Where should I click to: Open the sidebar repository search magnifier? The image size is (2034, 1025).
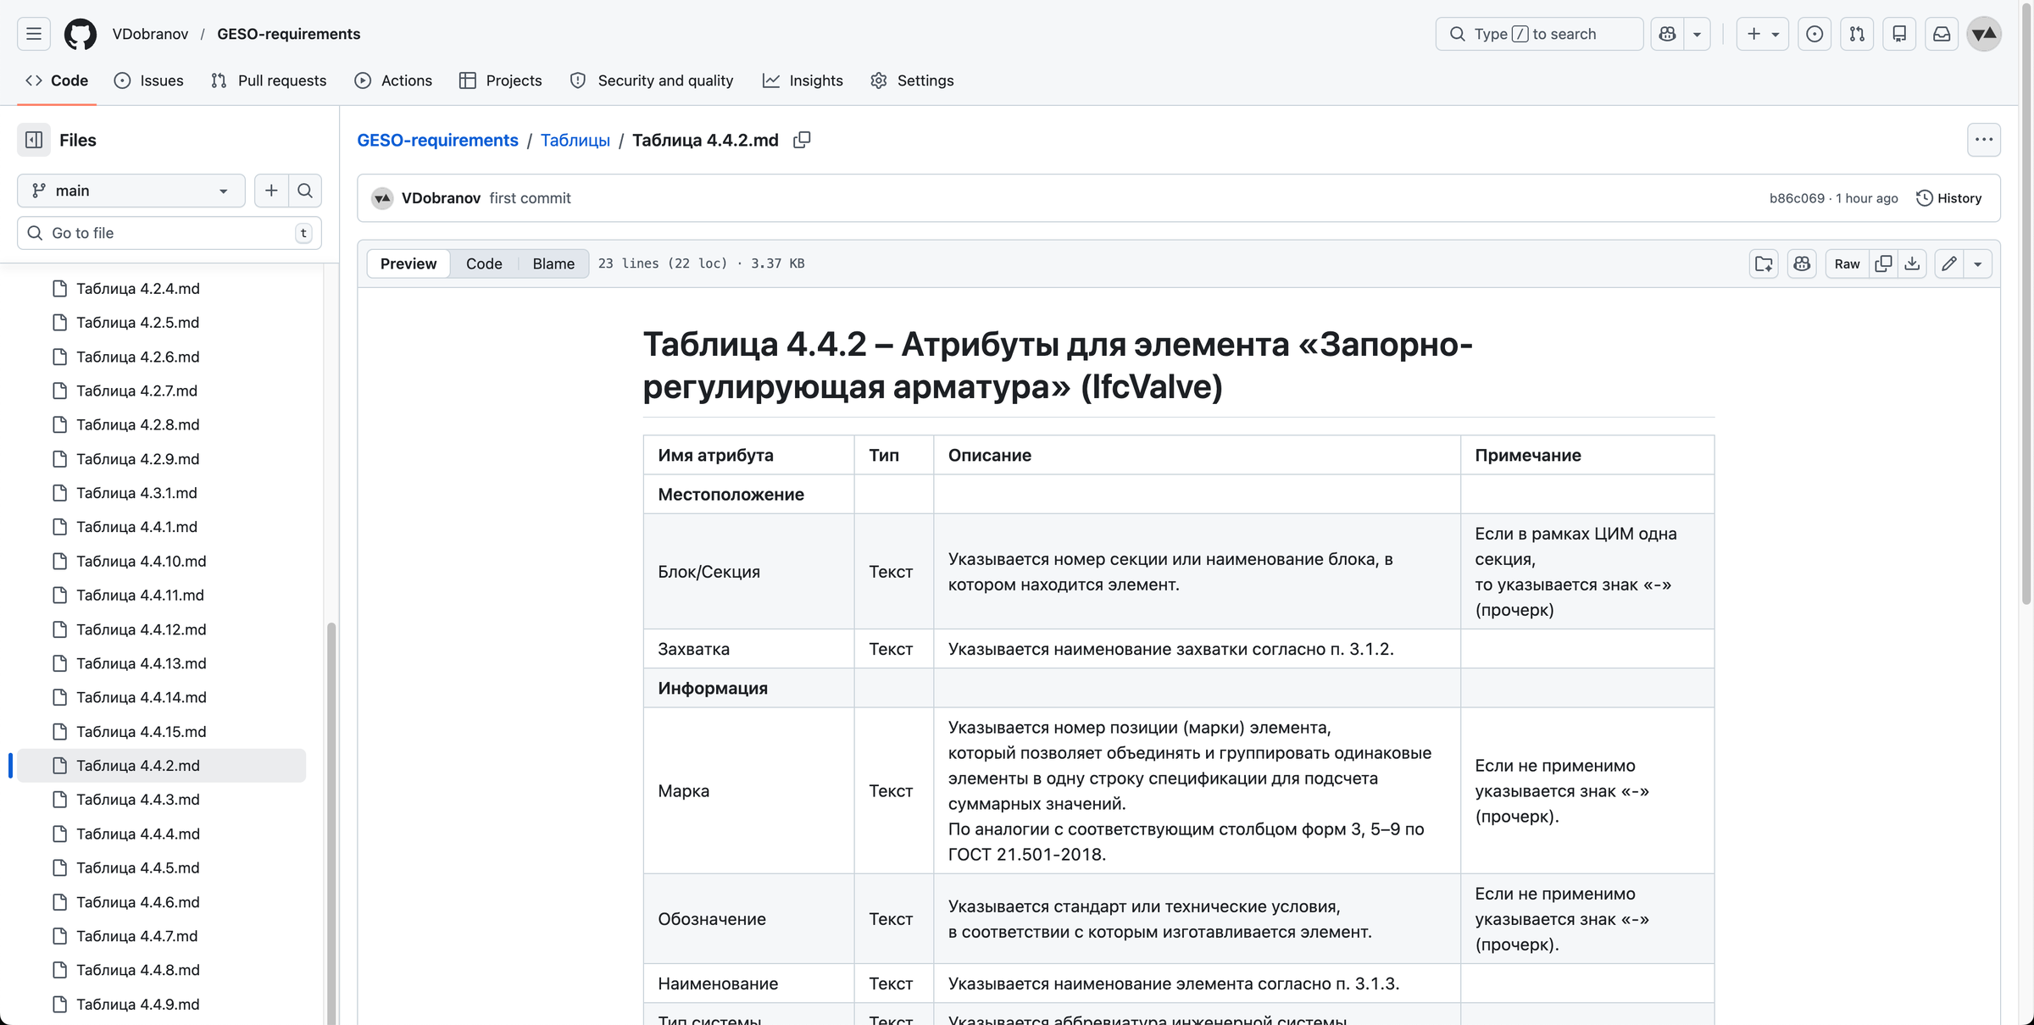(x=306, y=191)
